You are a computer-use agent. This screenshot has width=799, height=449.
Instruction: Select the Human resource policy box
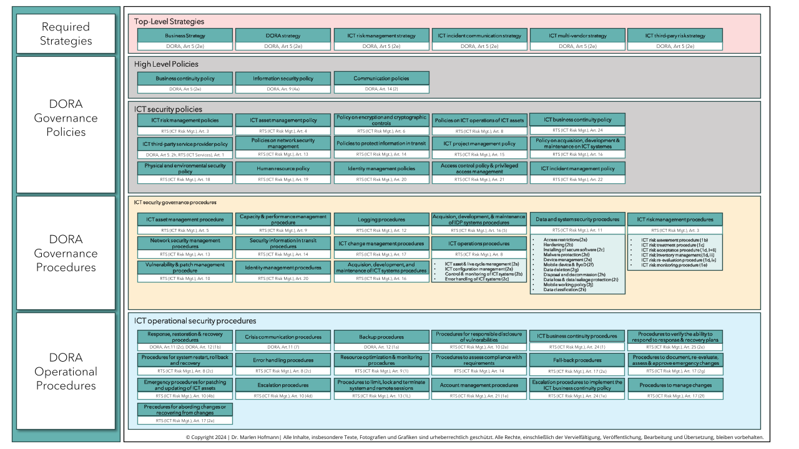[x=283, y=168]
